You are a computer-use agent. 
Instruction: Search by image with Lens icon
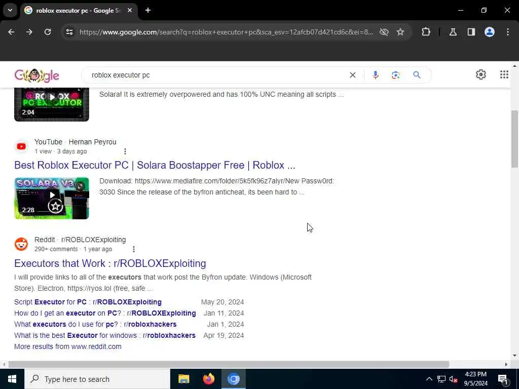click(395, 75)
